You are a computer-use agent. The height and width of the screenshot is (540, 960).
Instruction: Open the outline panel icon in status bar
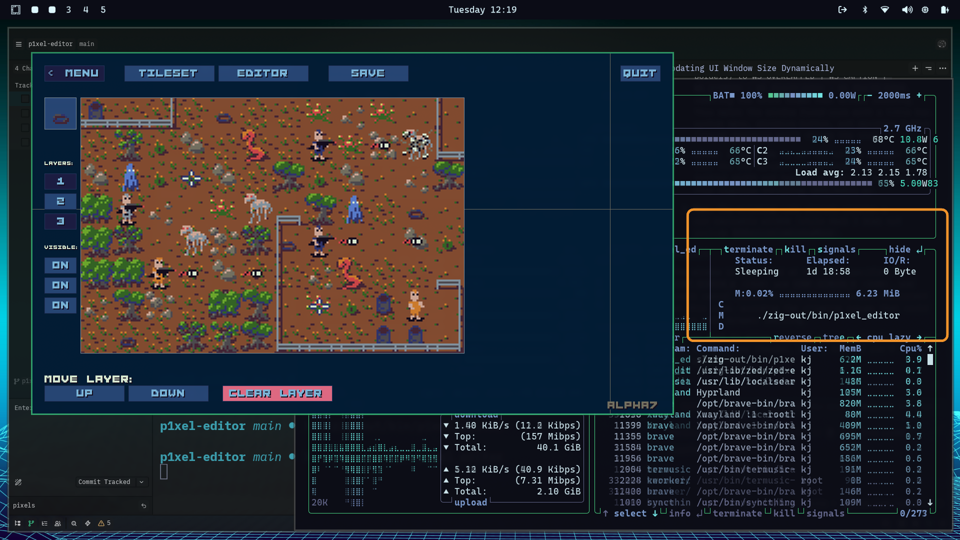pos(44,523)
